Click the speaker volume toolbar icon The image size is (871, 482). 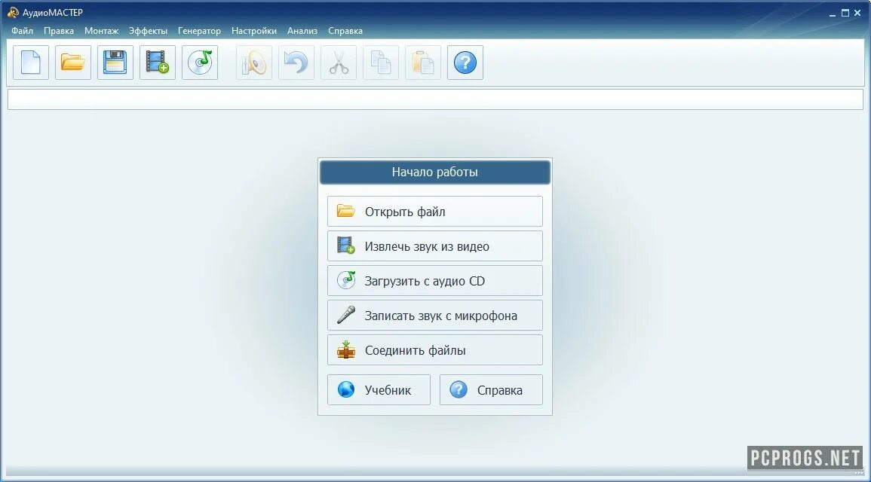click(x=254, y=62)
